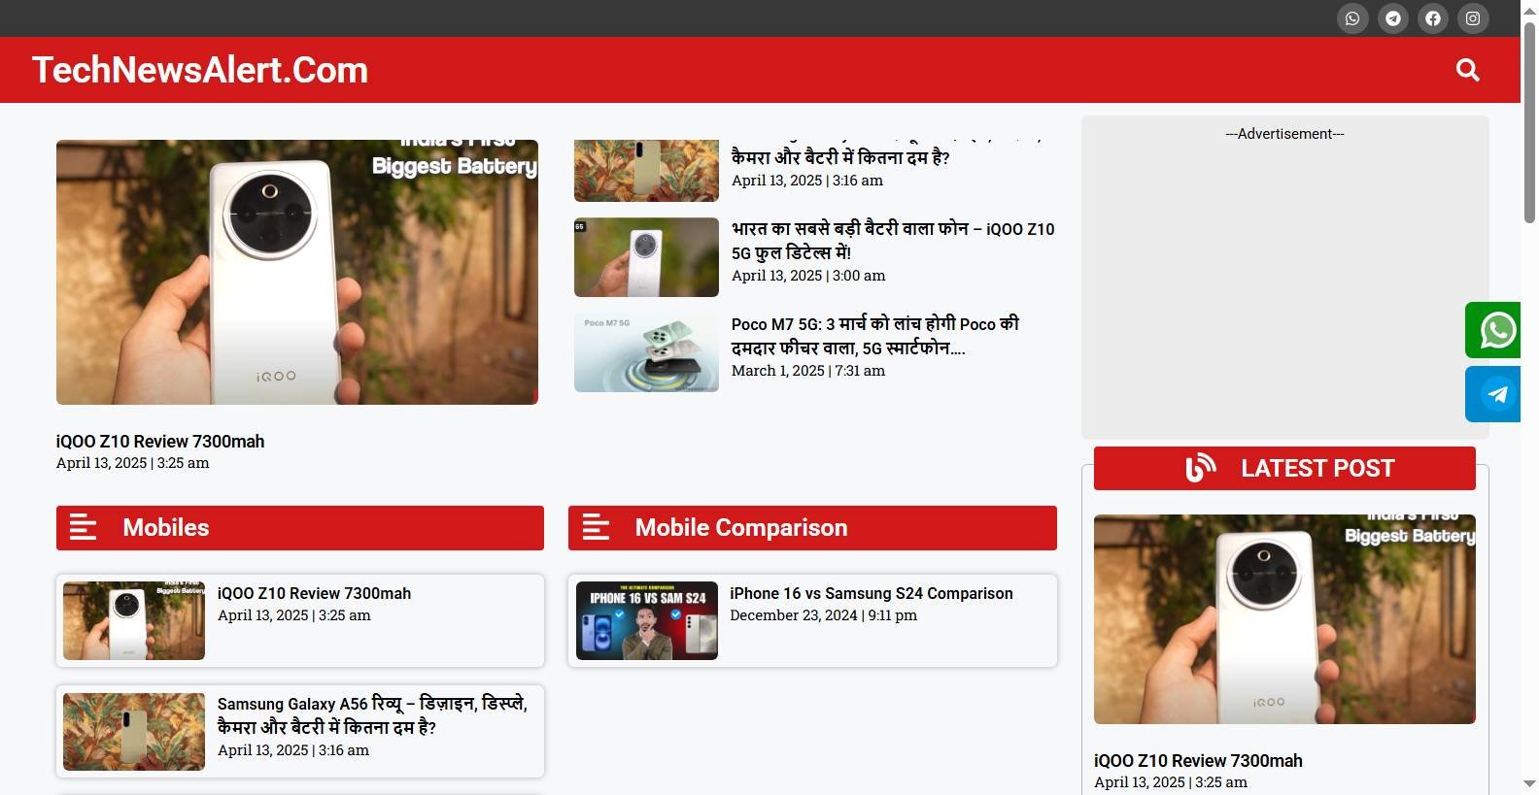Screen dimensions: 1539x795
Task: Open the Mobiles category heading
Action: (166, 527)
